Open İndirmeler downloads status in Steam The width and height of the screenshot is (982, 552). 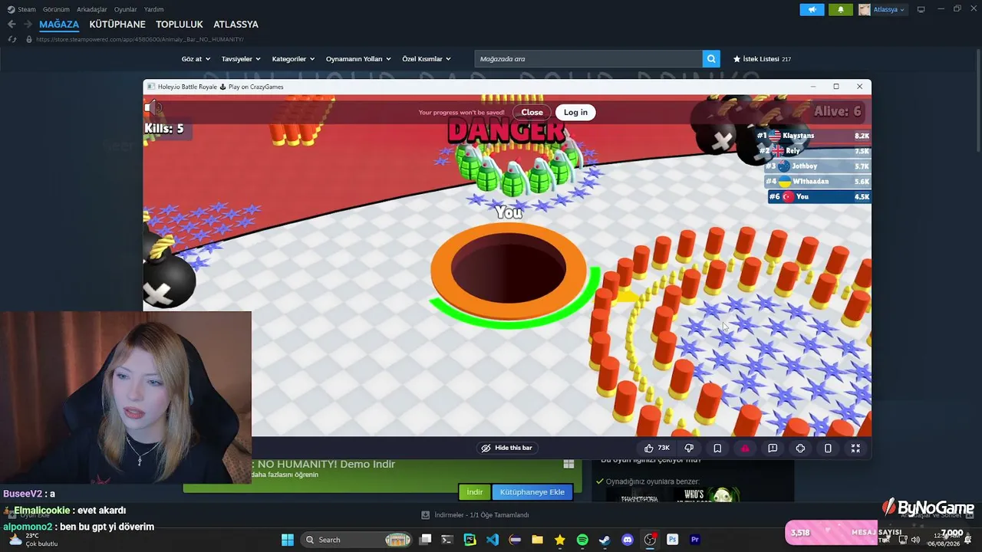476,515
